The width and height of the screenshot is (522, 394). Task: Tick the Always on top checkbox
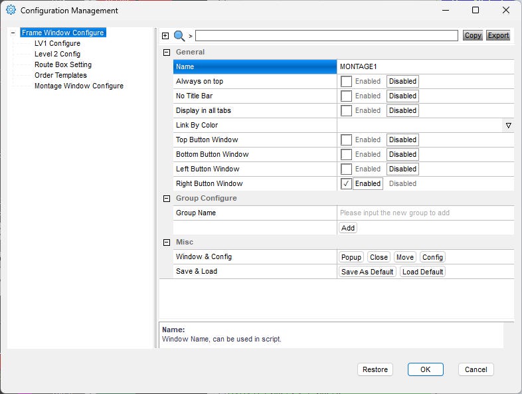coord(346,81)
